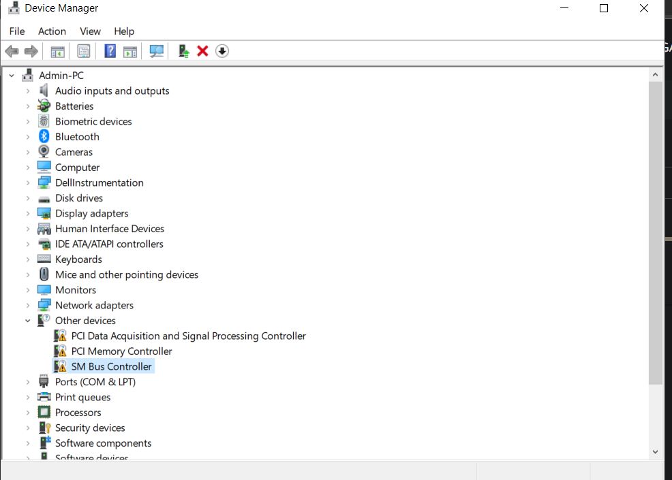
Task: Expand the Network adapters node
Action: tap(28, 305)
